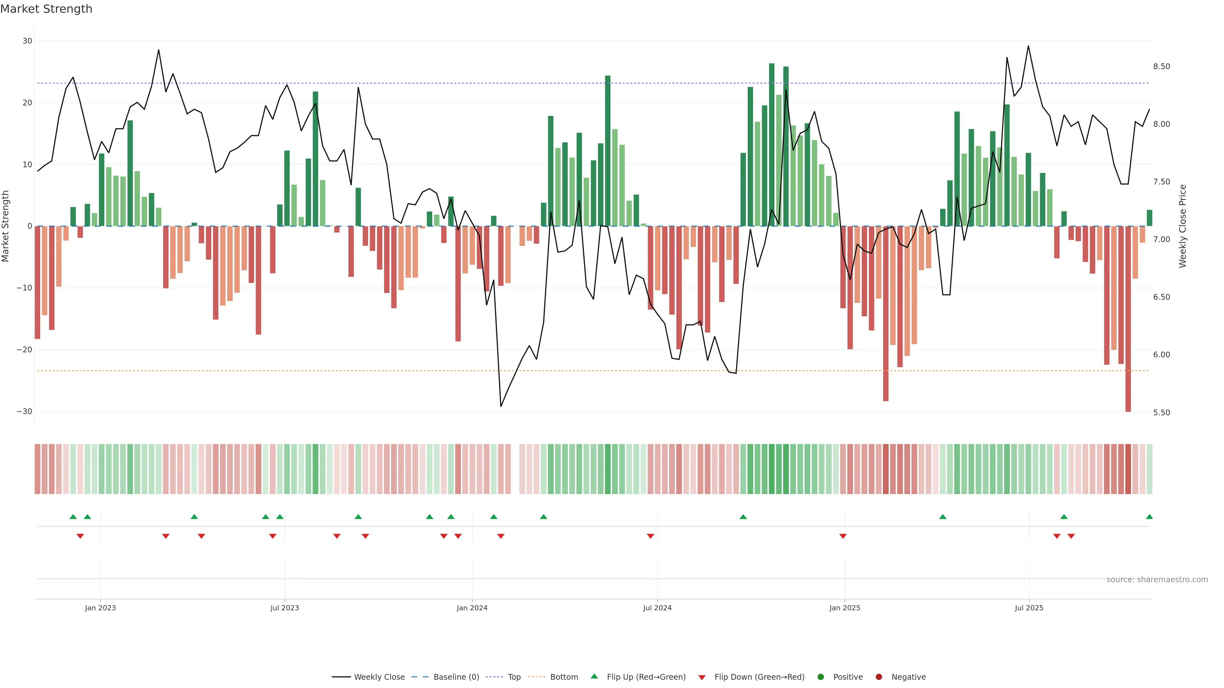Image resolution: width=1224 pixels, height=688 pixels.
Task: Click the Jul 2025 x-axis label
Action: (x=1029, y=608)
